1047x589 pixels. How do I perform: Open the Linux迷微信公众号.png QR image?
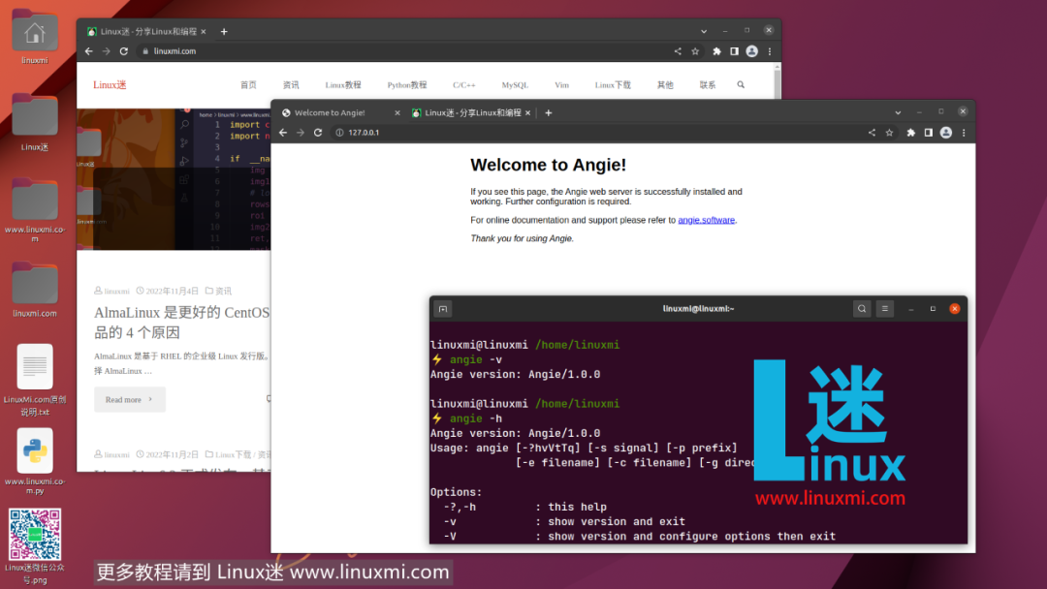[35, 545]
